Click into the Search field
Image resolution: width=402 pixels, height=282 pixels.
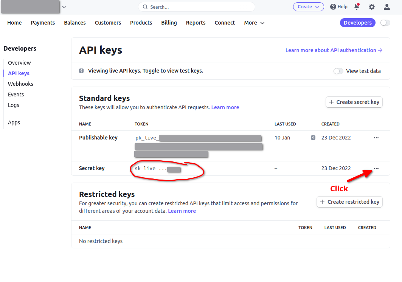[x=197, y=7]
